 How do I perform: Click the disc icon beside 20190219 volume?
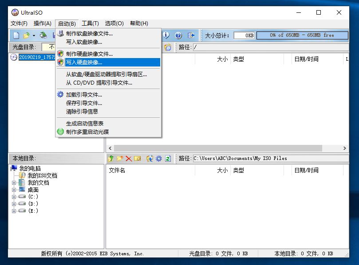coord(14,57)
